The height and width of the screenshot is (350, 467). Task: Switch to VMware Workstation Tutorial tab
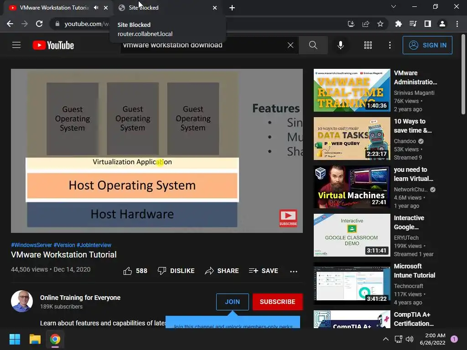pos(54,8)
